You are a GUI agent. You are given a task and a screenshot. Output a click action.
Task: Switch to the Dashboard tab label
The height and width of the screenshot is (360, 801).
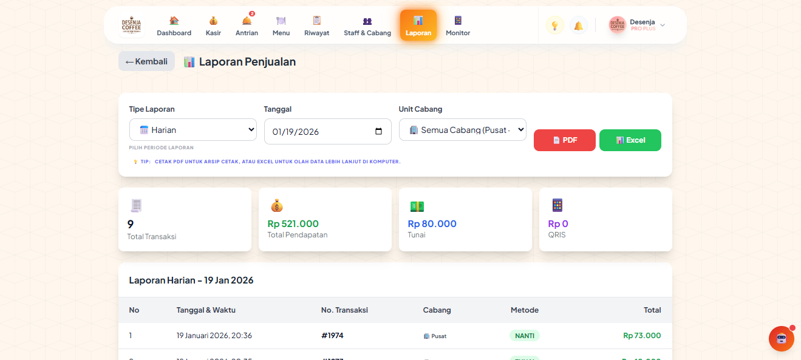174,33
